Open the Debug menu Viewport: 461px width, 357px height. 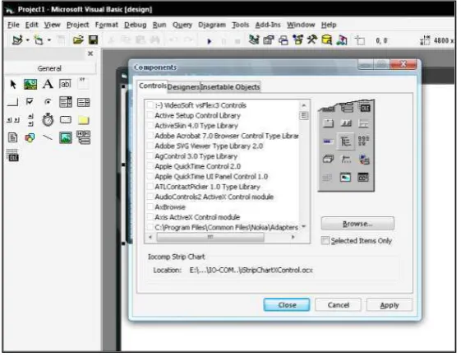pos(136,25)
